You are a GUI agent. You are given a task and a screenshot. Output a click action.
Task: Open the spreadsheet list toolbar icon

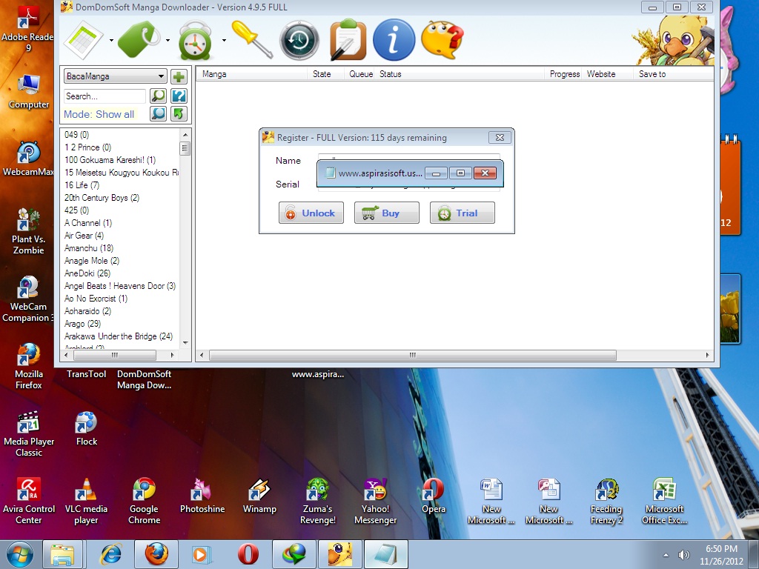point(83,40)
